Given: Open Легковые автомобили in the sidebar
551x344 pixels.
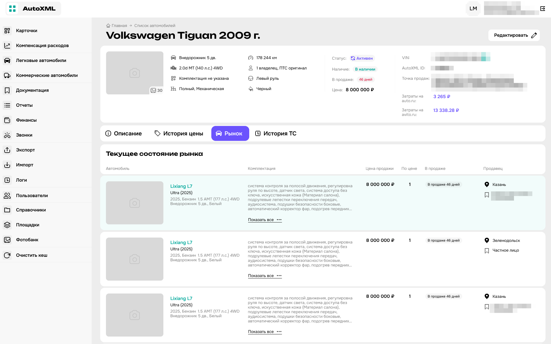Looking at the screenshot, I should point(41,61).
